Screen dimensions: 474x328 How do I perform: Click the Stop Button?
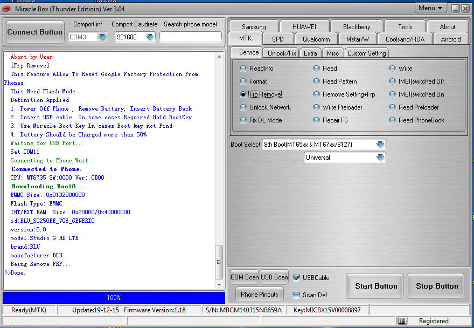tap(436, 286)
